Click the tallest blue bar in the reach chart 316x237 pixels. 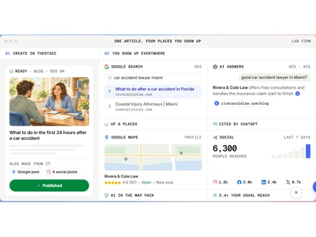(x=308, y=151)
